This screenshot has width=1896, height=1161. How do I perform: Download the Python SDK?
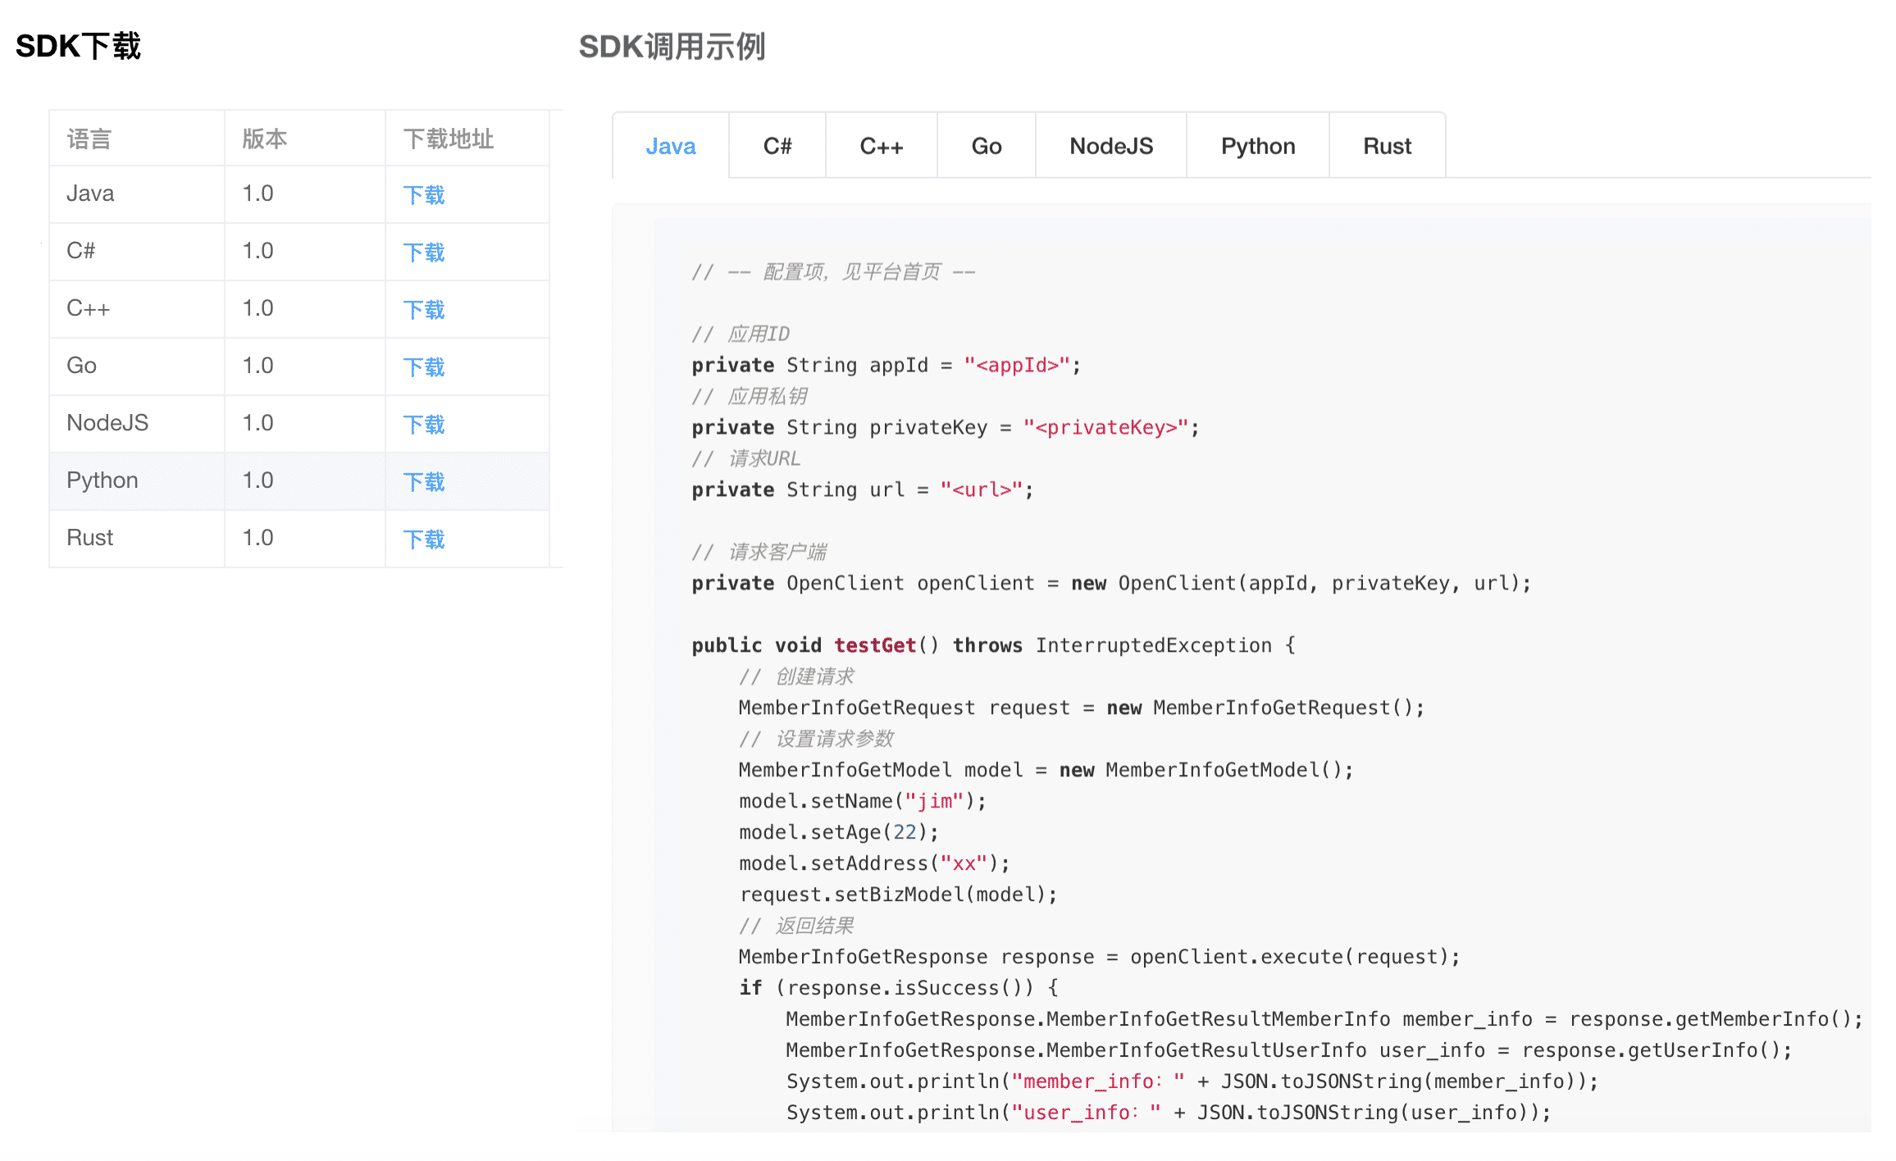click(x=423, y=482)
